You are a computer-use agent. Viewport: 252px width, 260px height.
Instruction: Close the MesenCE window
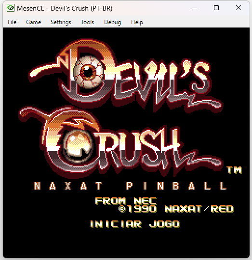pos(239,8)
